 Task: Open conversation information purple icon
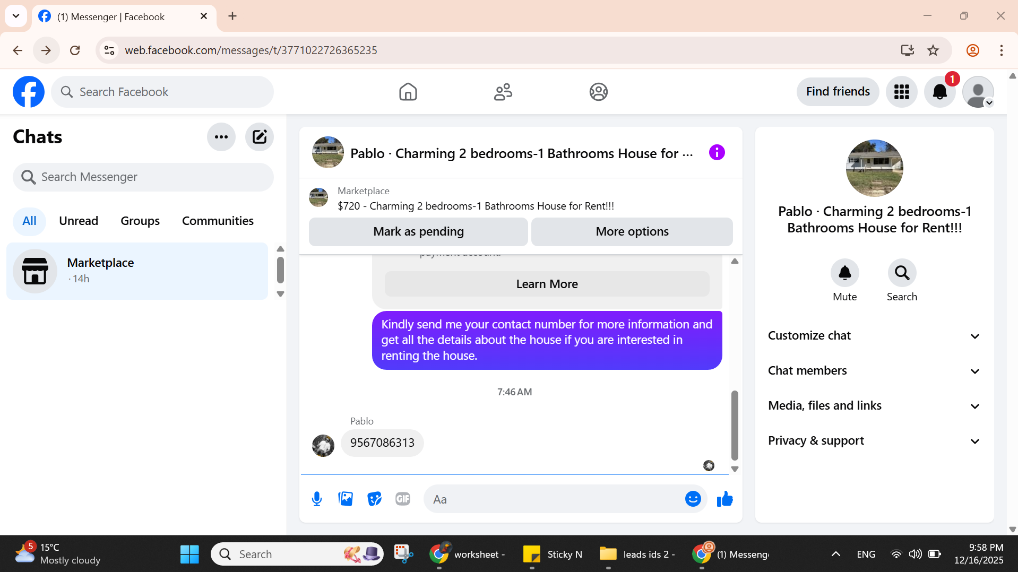(717, 153)
